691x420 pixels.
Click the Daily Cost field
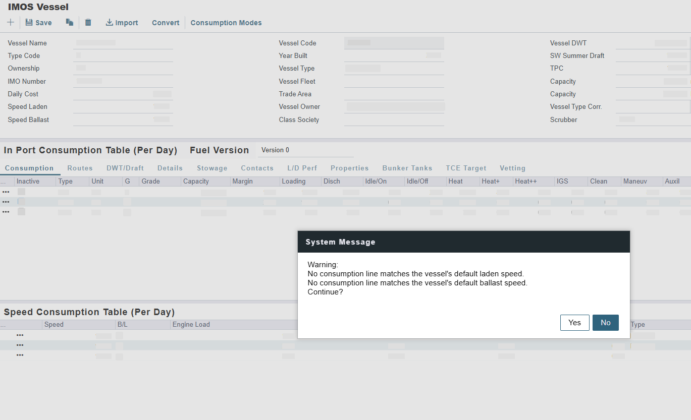123,94
